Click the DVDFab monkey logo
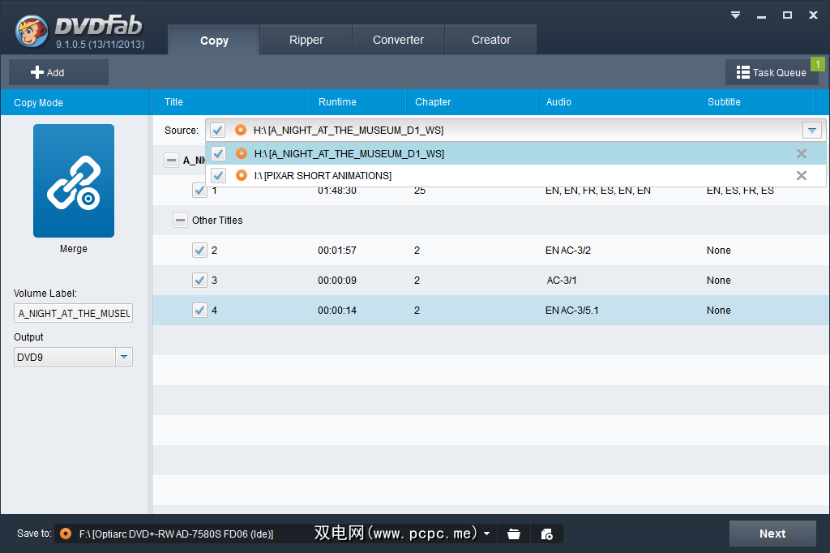 pyautogui.click(x=32, y=30)
